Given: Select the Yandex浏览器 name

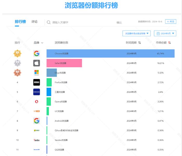Looking at the screenshot, I should pyautogui.click(x=61, y=140).
